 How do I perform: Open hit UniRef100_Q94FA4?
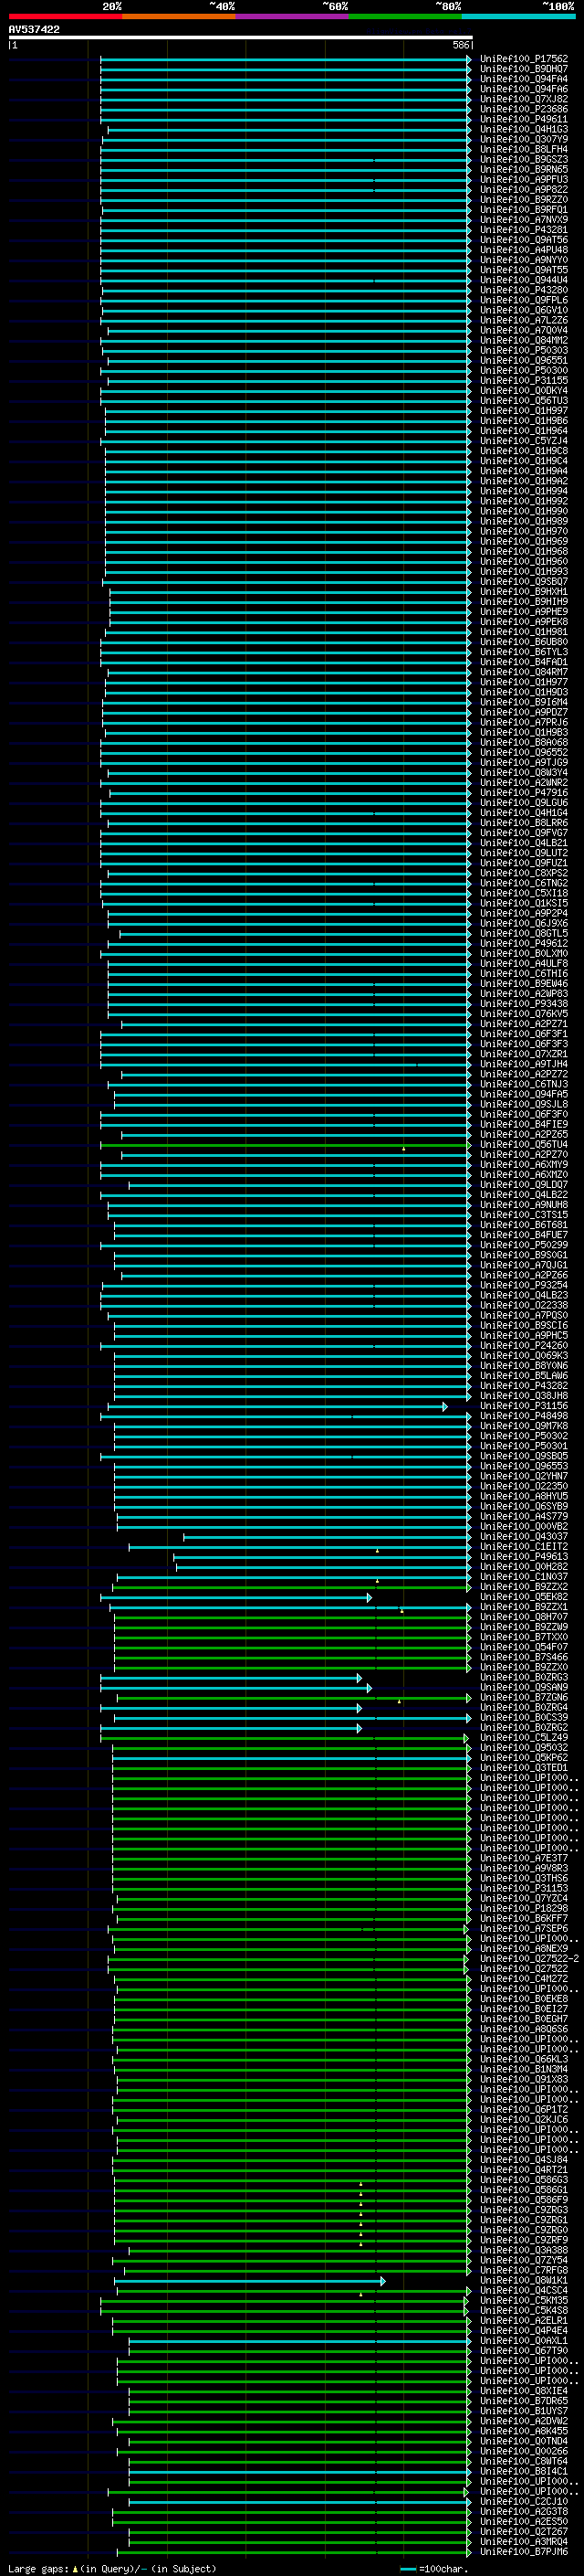coord(523,79)
